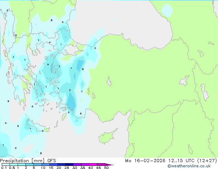Click the '0.5' legend scale label
Image resolution: width=218 pixels, height=169 pixels.
(12, 168)
